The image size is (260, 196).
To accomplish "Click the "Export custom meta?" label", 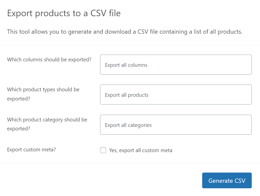I will pyautogui.click(x=31, y=149).
